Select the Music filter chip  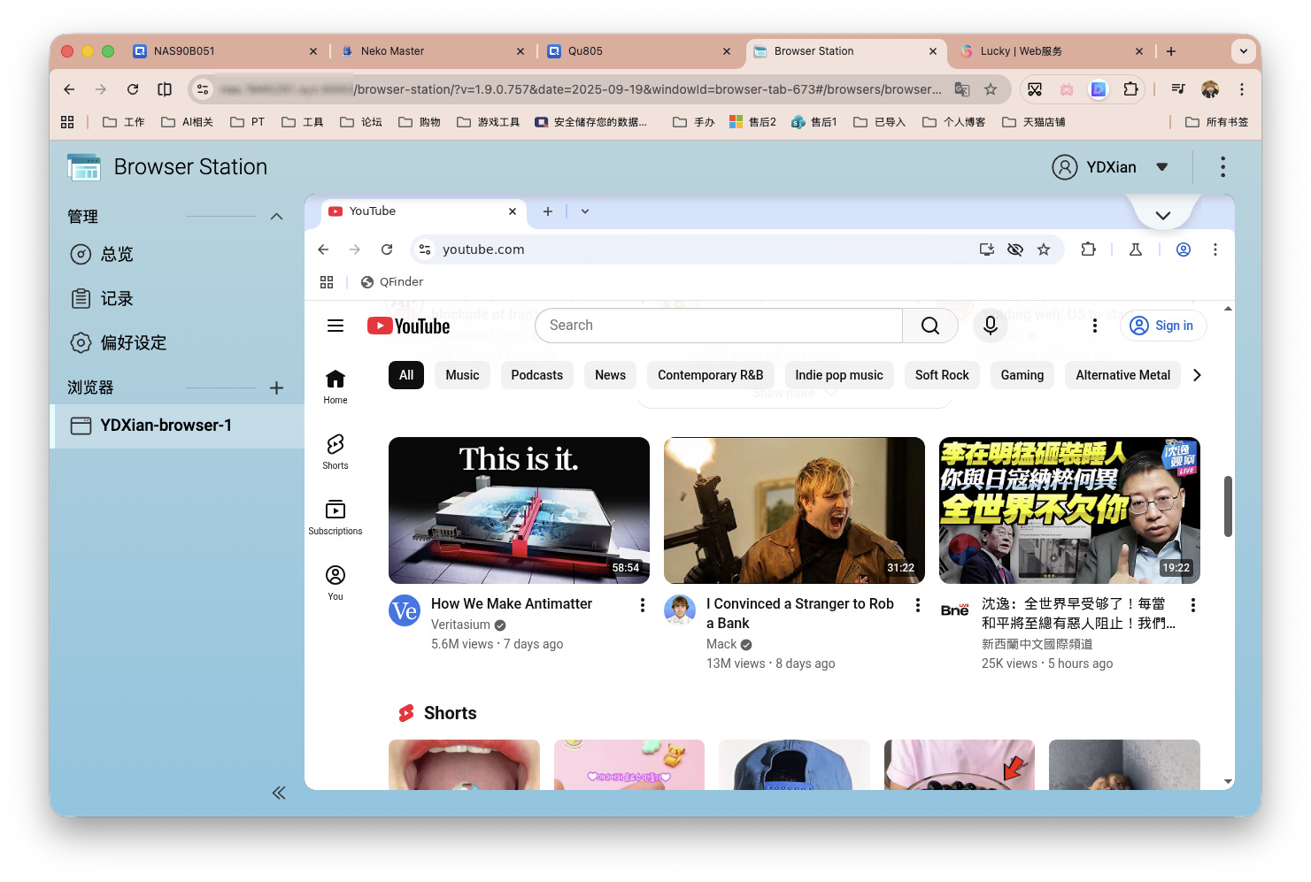462,375
